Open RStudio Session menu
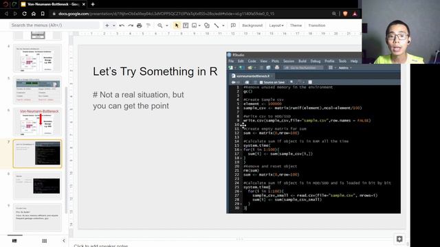The width and height of the screenshot is (440, 247). tap(289, 61)
